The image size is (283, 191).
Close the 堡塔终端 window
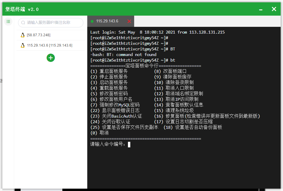click(274, 9)
